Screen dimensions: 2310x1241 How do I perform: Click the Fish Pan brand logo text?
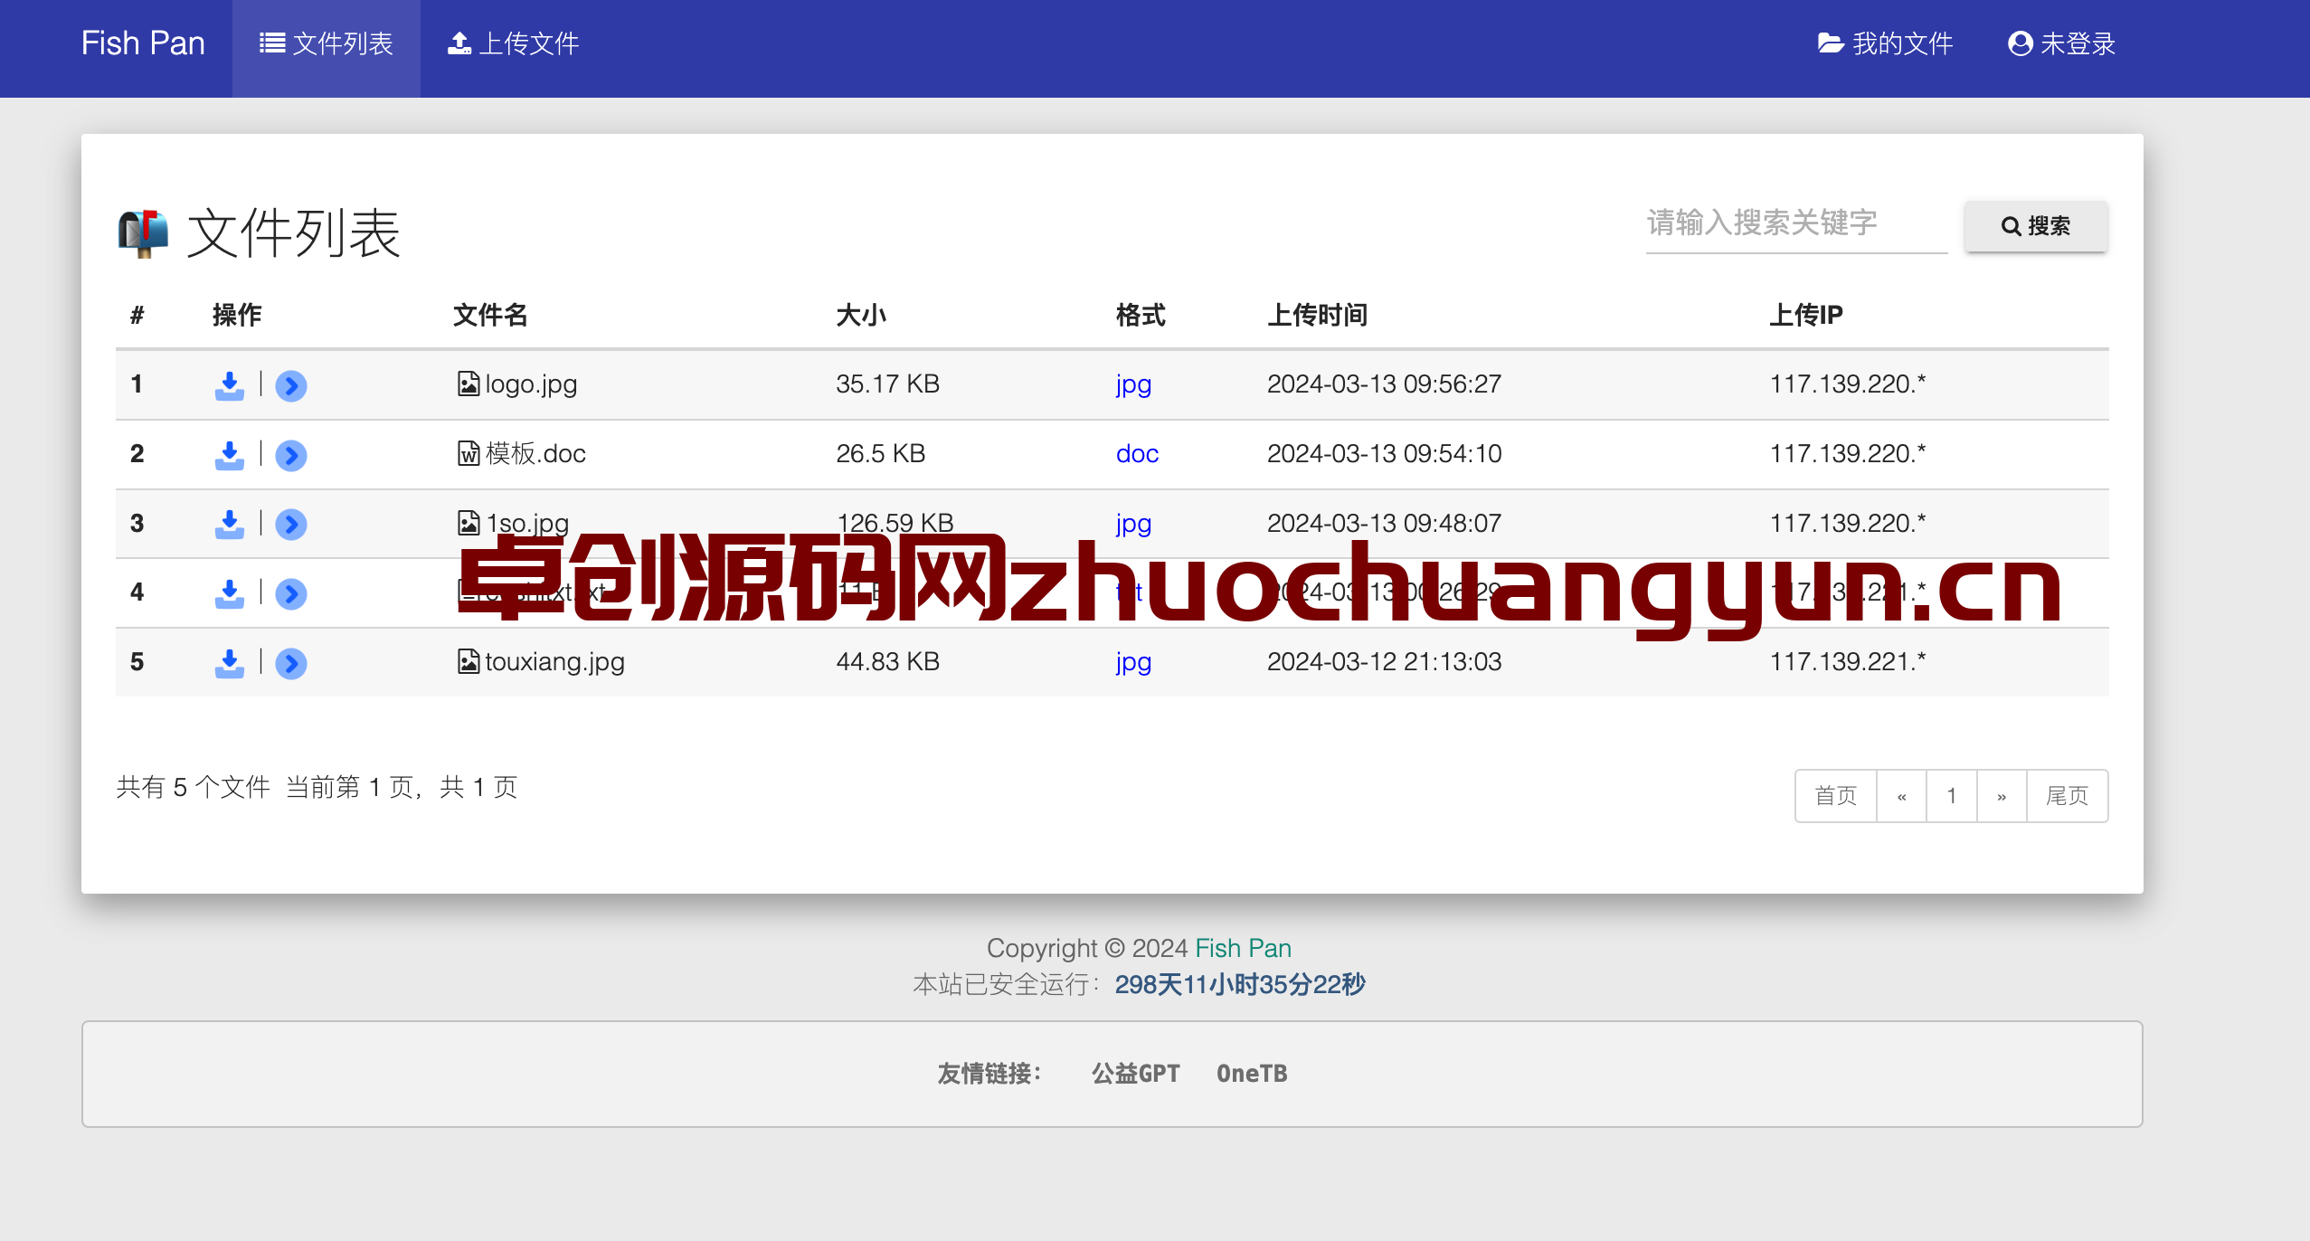point(143,43)
